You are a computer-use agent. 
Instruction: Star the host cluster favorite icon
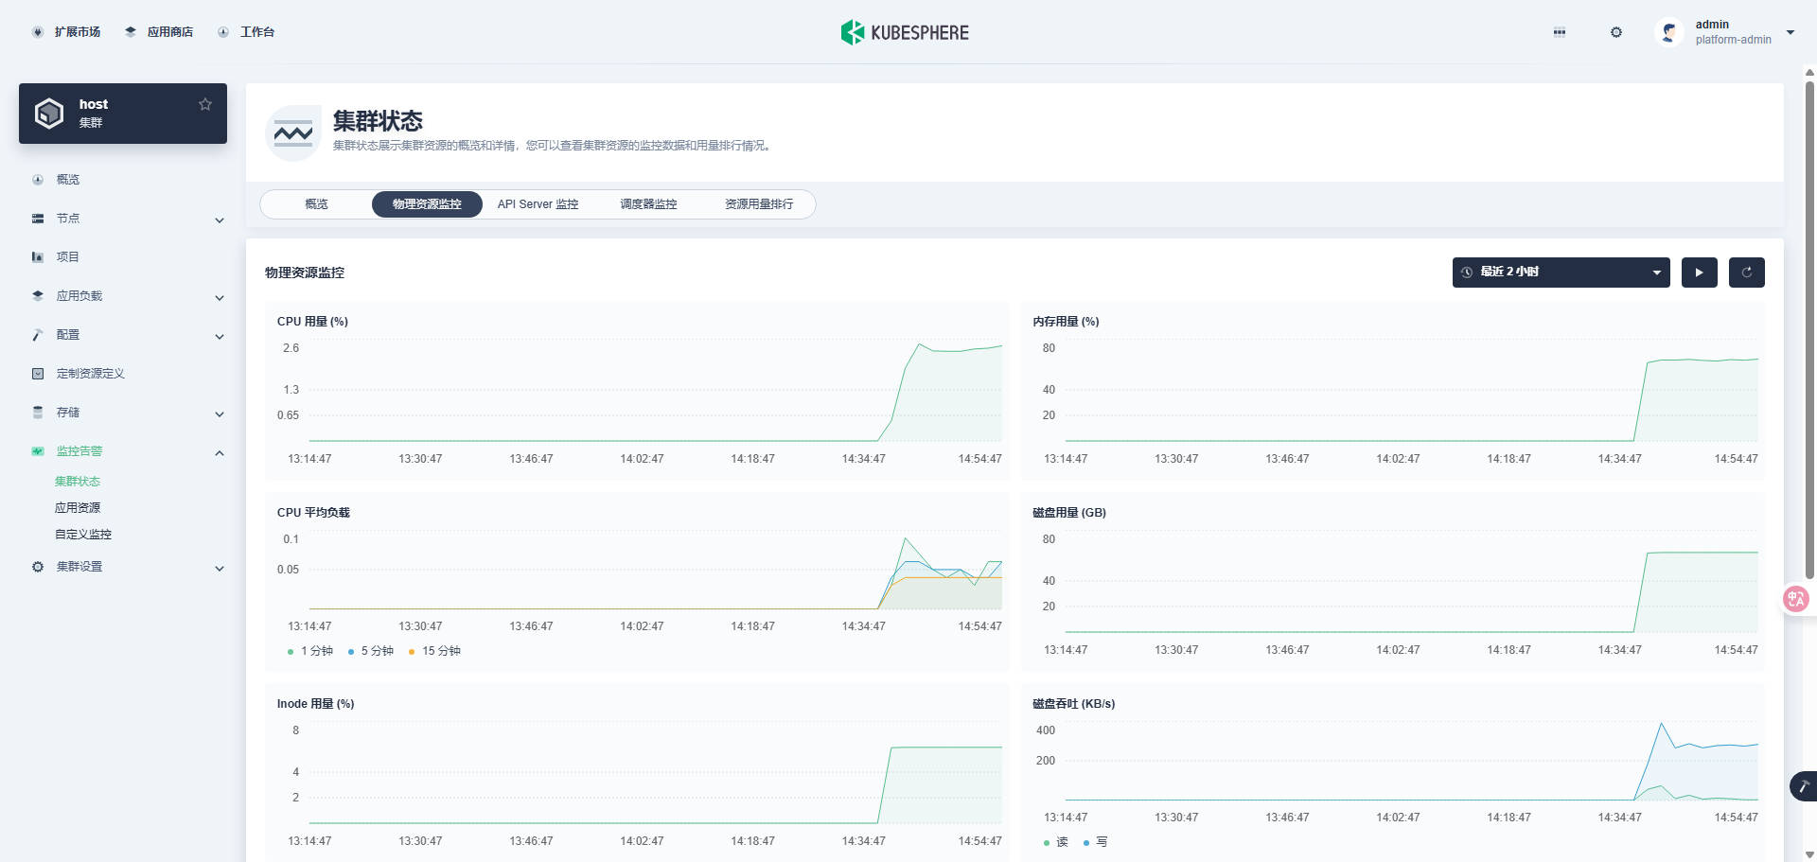tap(205, 104)
